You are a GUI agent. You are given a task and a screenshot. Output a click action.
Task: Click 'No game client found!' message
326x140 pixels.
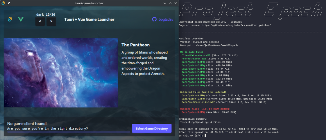tap(27, 123)
